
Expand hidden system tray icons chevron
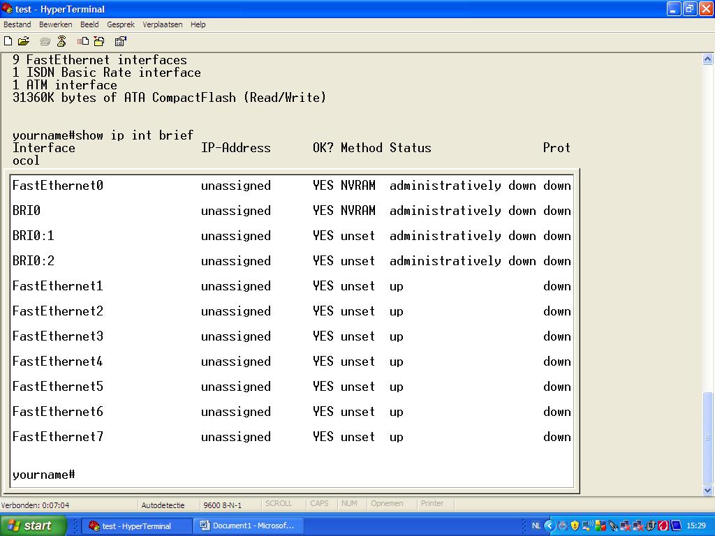click(550, 526)
